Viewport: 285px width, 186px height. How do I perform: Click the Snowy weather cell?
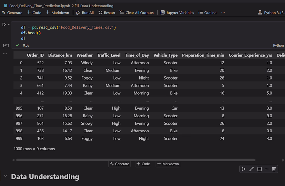[x=87, y=124]
